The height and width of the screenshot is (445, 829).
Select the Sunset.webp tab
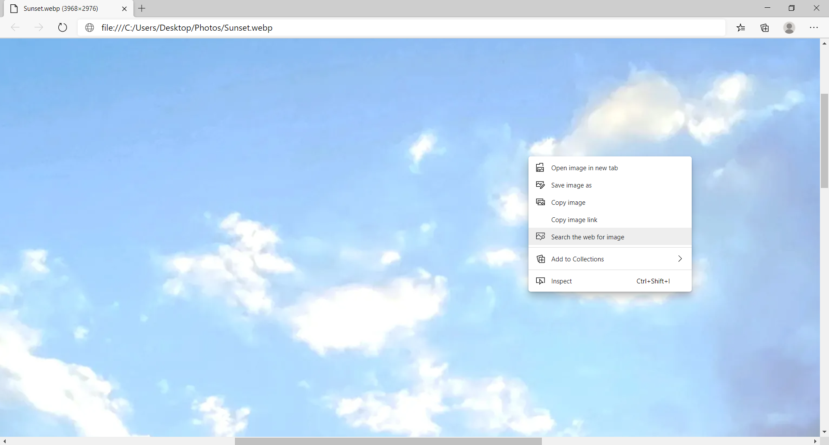tap(60, 9)
